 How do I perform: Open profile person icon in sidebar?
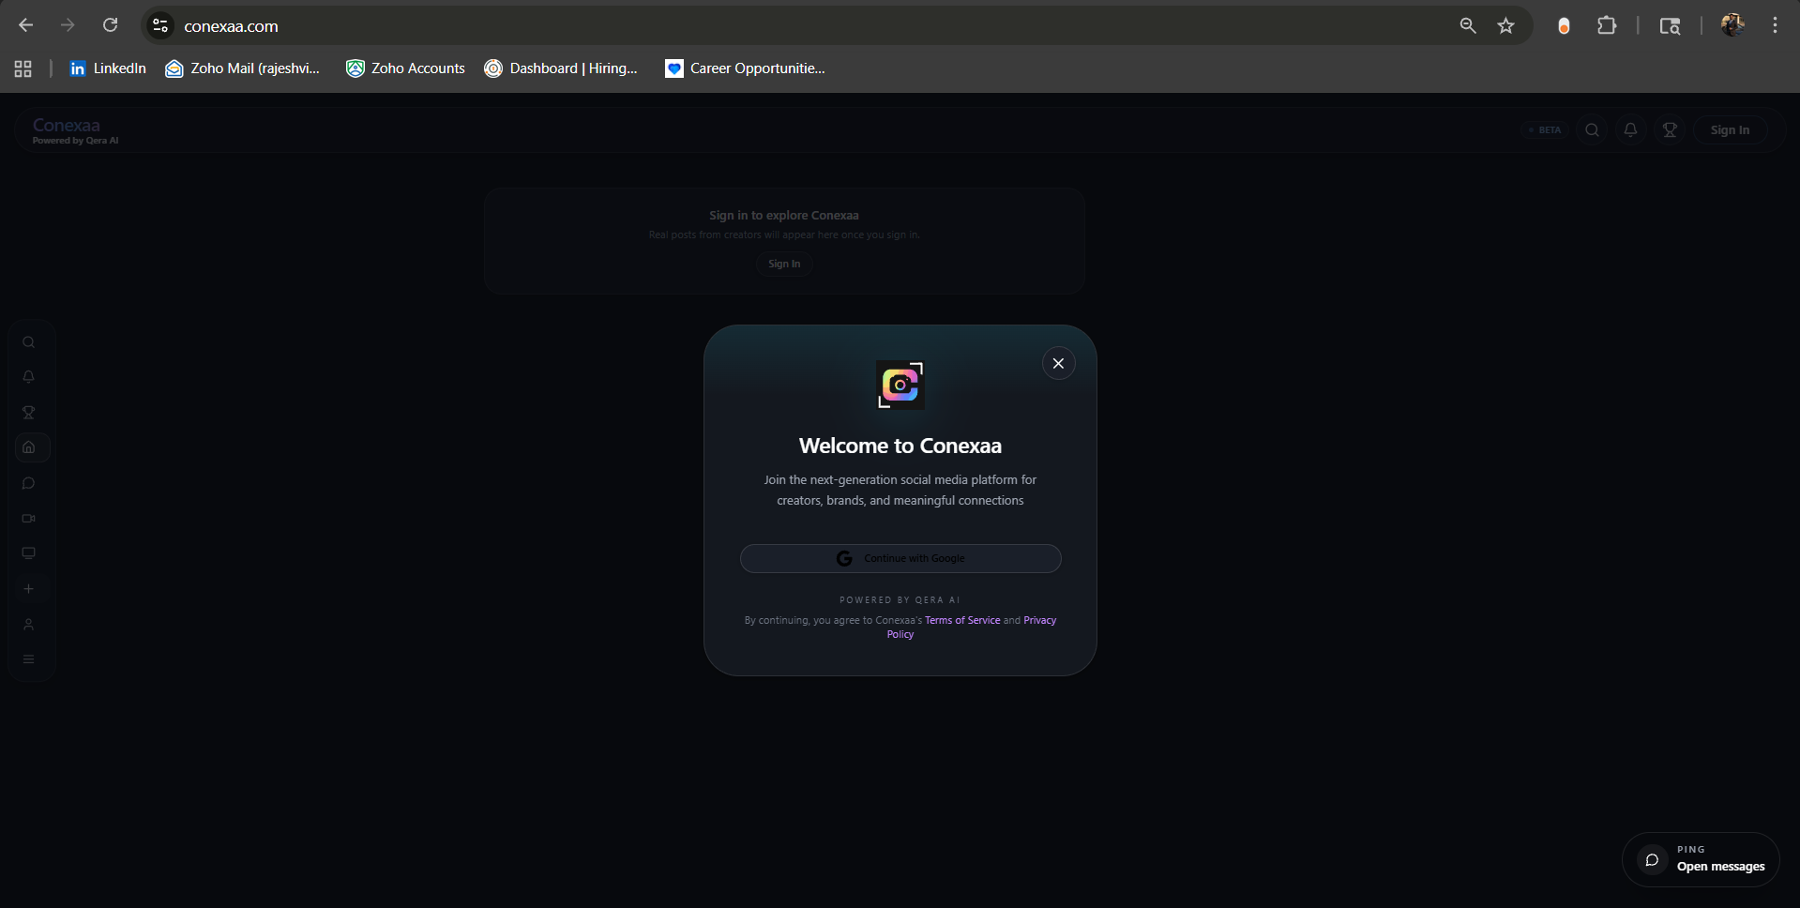[29, 625]
